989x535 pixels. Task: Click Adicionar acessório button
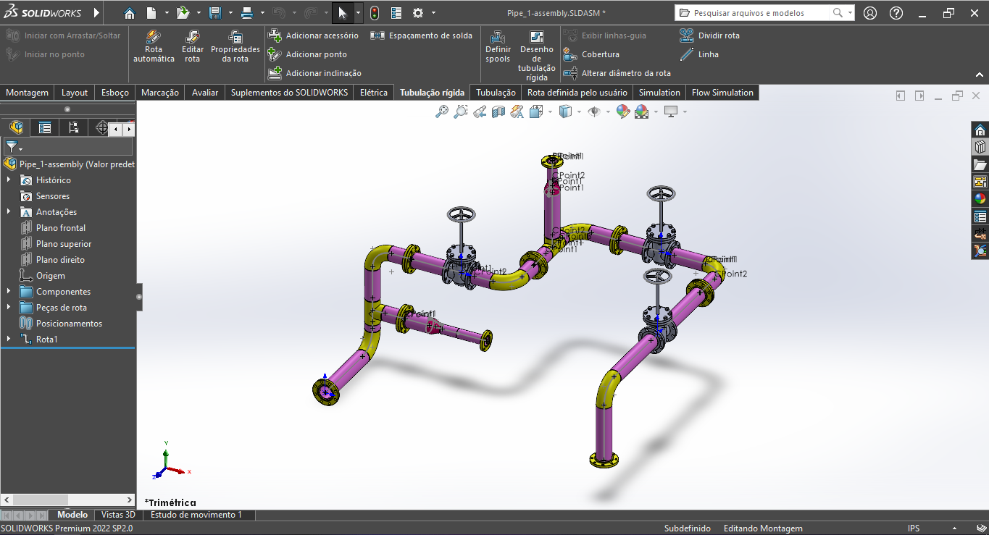click(x=314, y=35)
